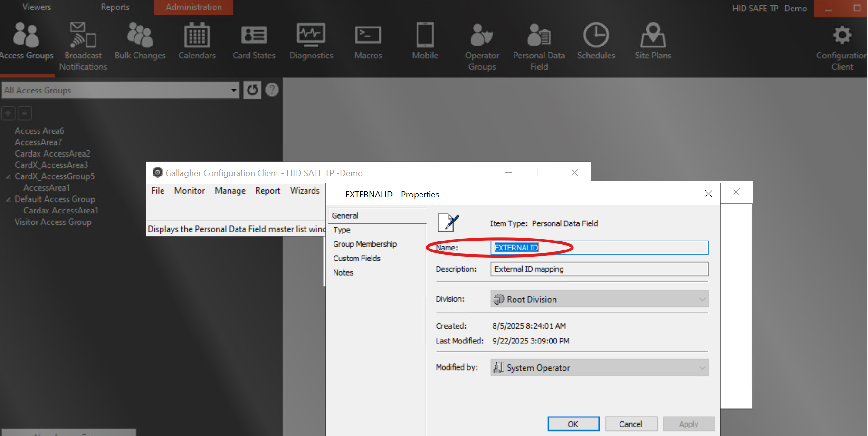Select Access Area6 in the tree

(x=39, y=131)
